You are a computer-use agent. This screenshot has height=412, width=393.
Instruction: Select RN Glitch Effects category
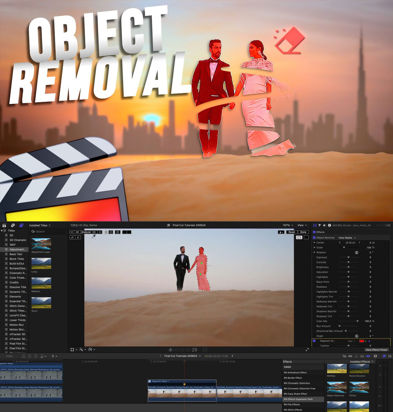(x=303, y=410)
